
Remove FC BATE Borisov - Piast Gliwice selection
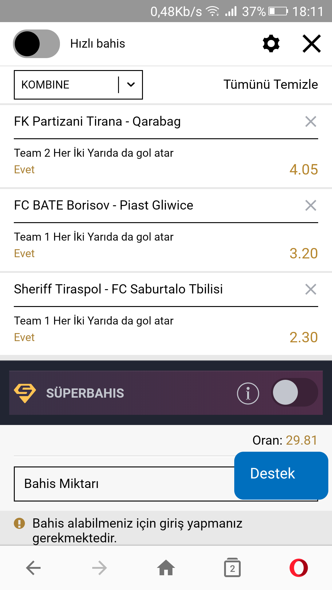[311, 206]
